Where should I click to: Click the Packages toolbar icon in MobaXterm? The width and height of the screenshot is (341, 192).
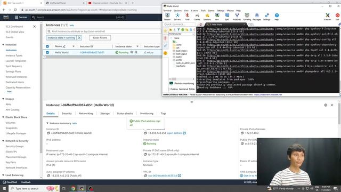coord(257,17)
